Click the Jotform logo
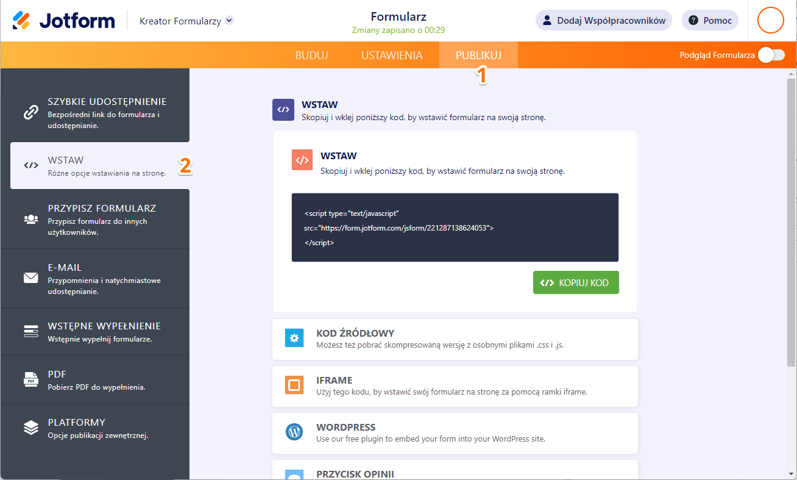This screenshot has width=797, height=480. tap(63, 21)
